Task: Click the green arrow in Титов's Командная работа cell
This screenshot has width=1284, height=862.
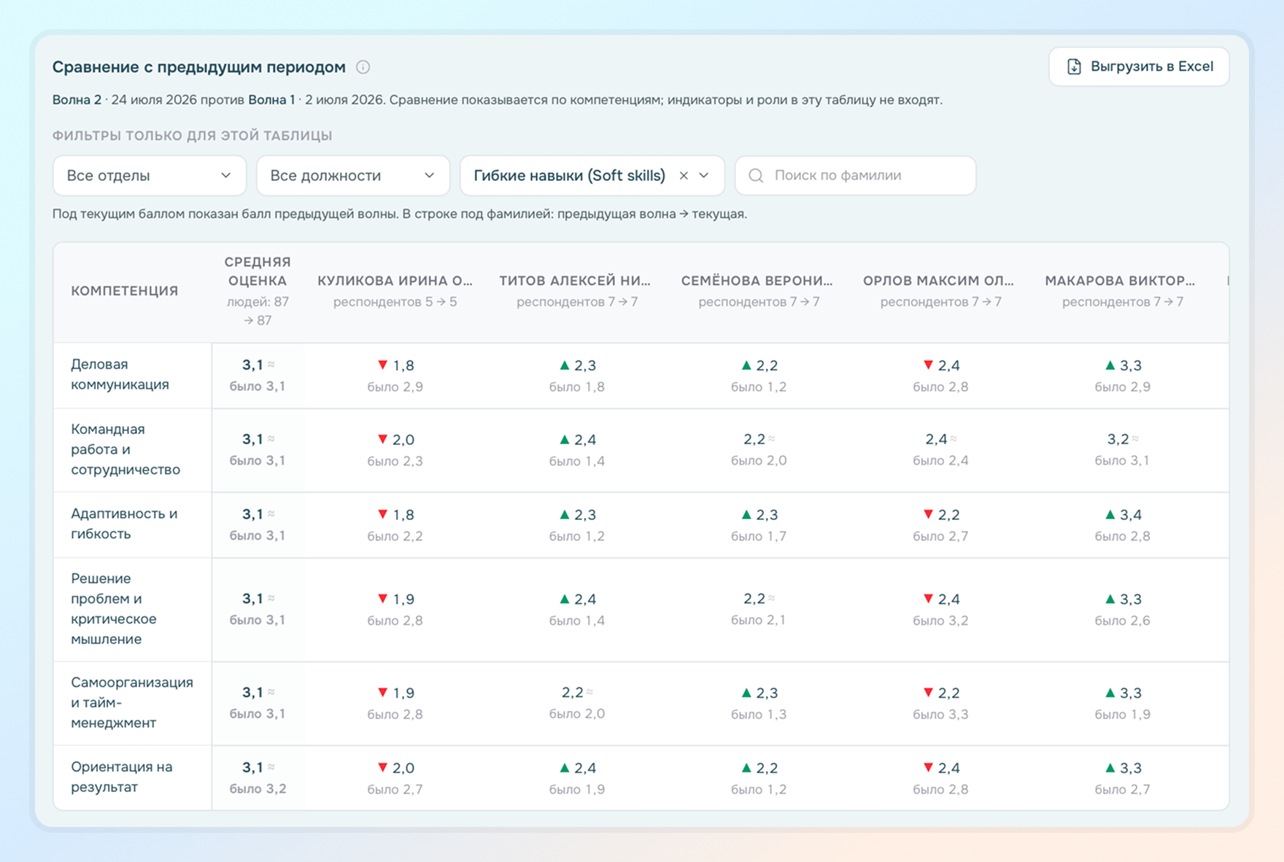Action: click(564, 439)
